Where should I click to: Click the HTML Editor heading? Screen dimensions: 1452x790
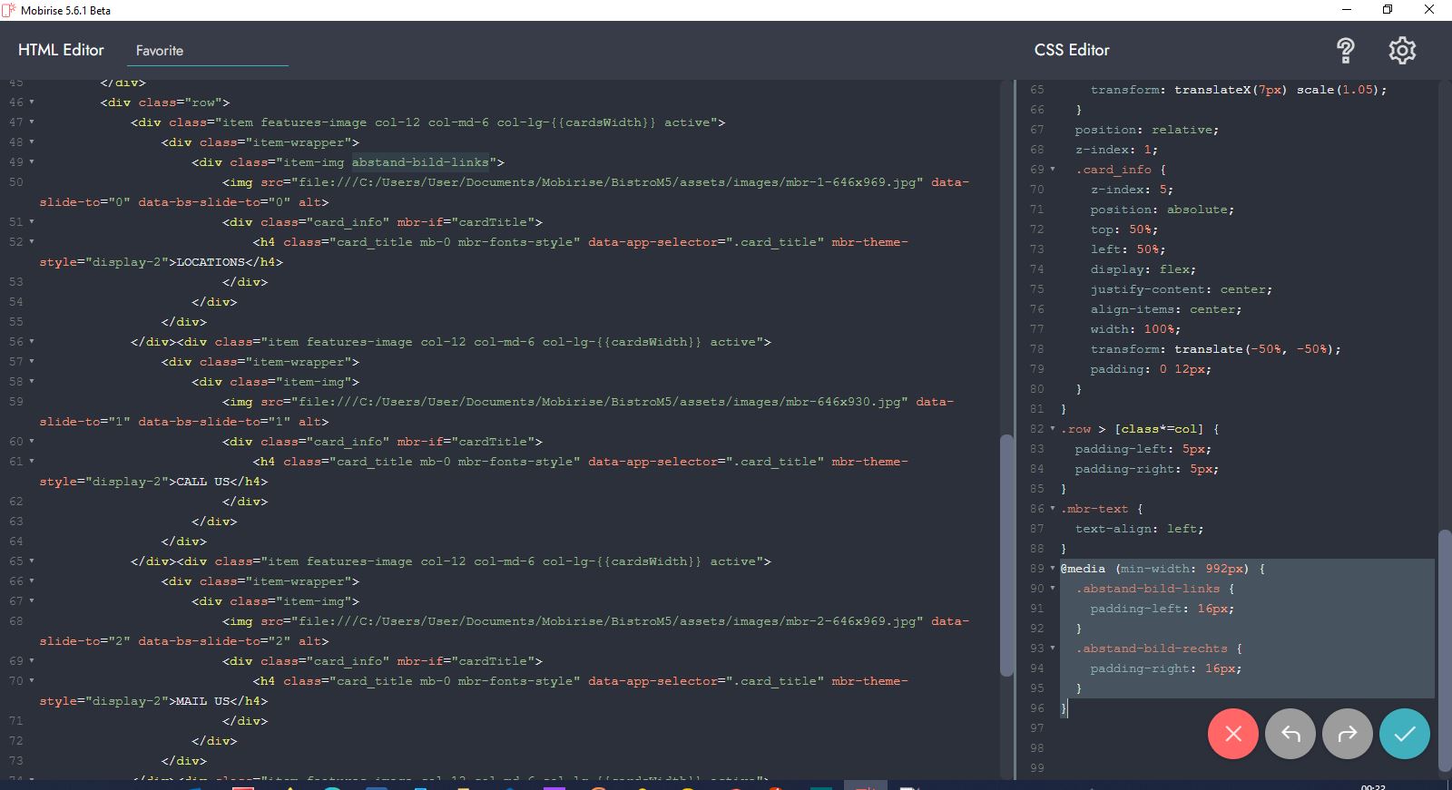(61, 50)
